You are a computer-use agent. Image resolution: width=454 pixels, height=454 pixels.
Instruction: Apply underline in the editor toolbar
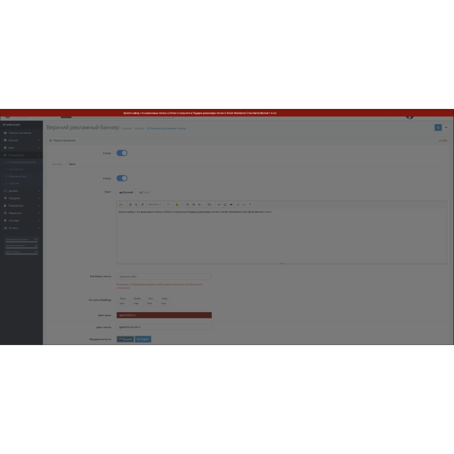click(x=136, y=204)
